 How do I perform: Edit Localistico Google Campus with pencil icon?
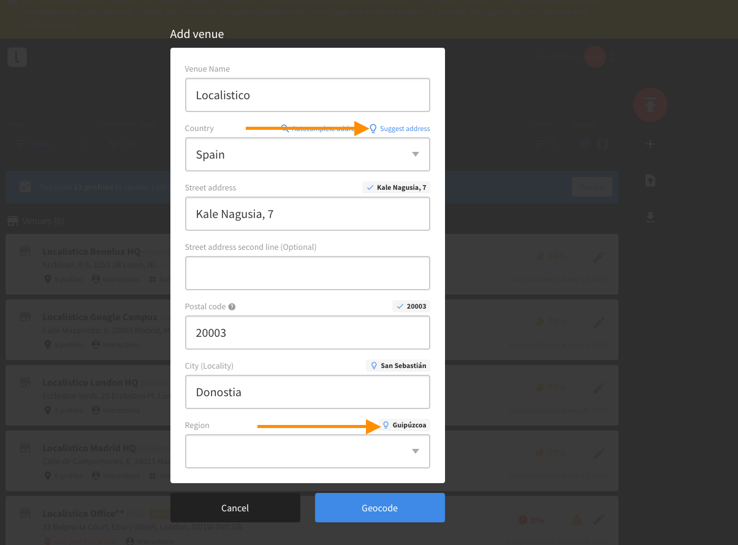599,322
